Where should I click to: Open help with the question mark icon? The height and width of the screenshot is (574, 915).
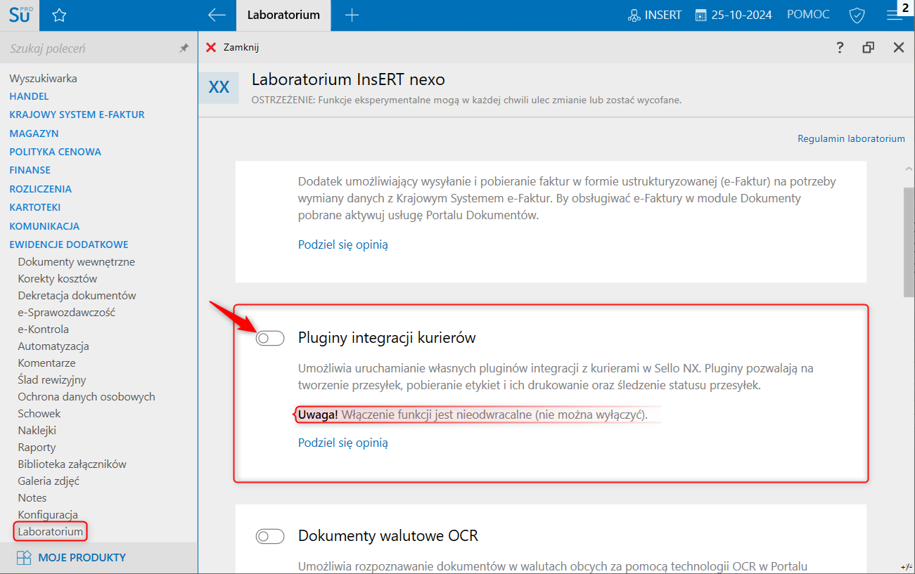pyautogui.click(x=840, y=48)
